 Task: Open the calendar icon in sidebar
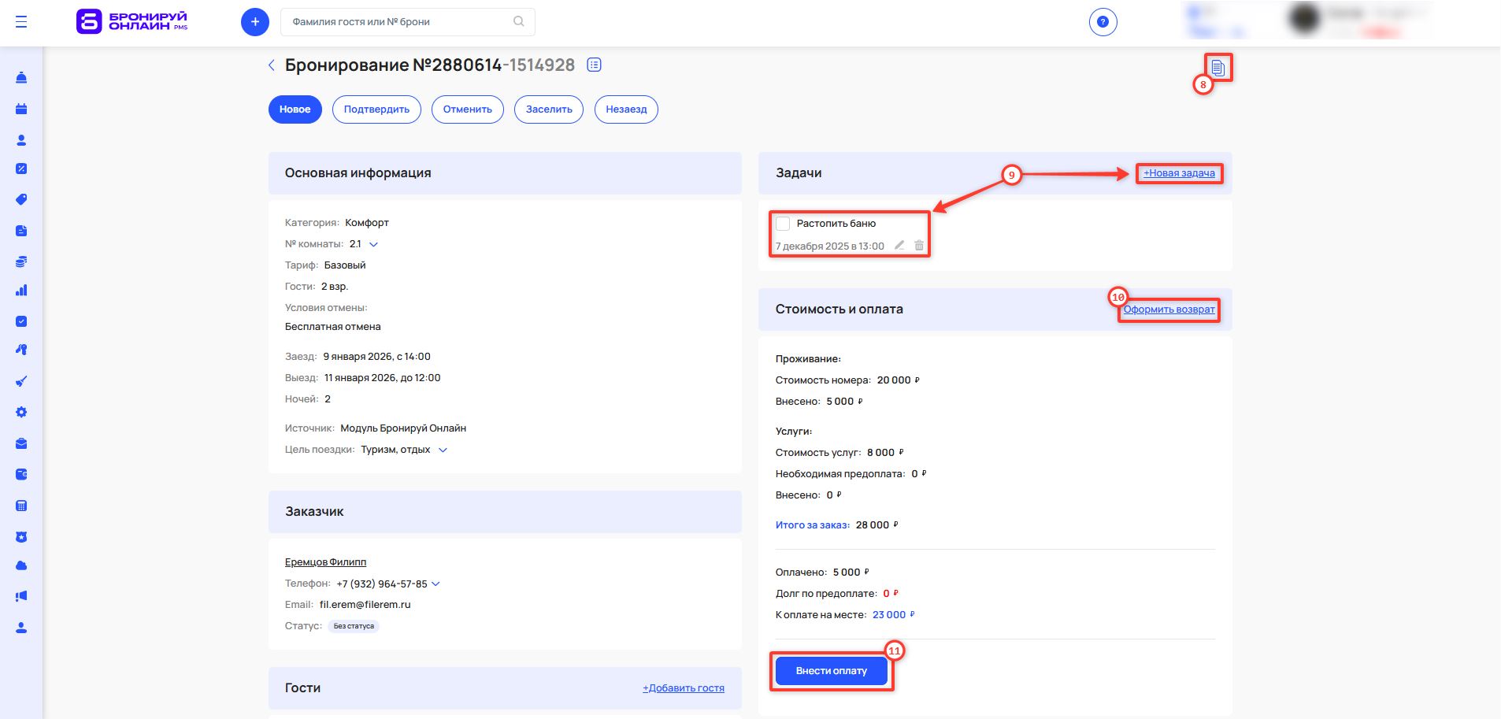pyautogui.click(x=21, y=109)
